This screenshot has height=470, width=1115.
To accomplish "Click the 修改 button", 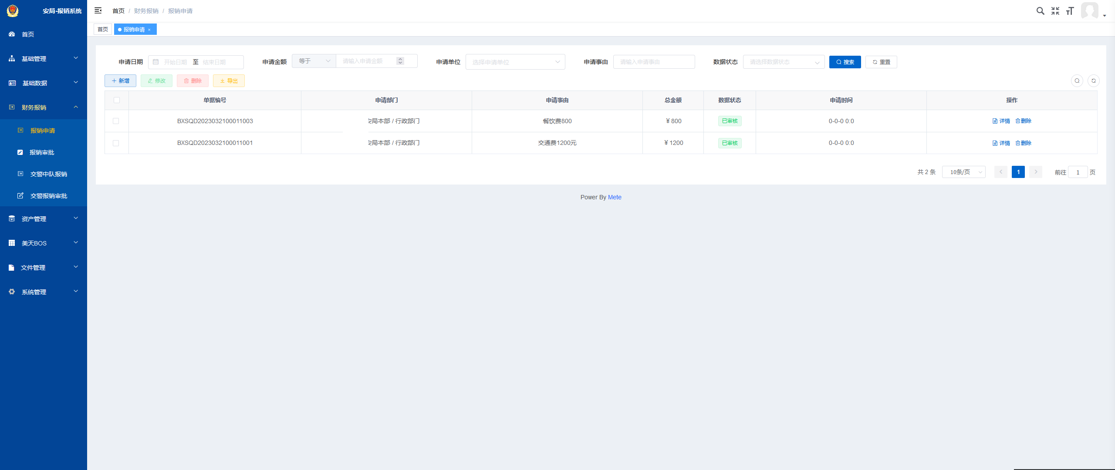I will (x=156, y=81).
